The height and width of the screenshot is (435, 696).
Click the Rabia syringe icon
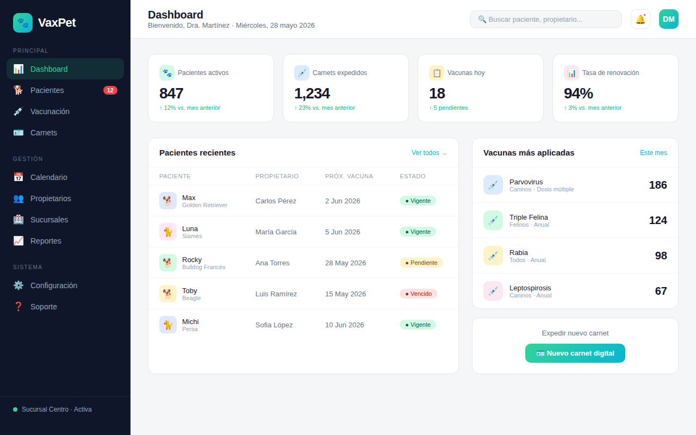[x=493, y=256]
